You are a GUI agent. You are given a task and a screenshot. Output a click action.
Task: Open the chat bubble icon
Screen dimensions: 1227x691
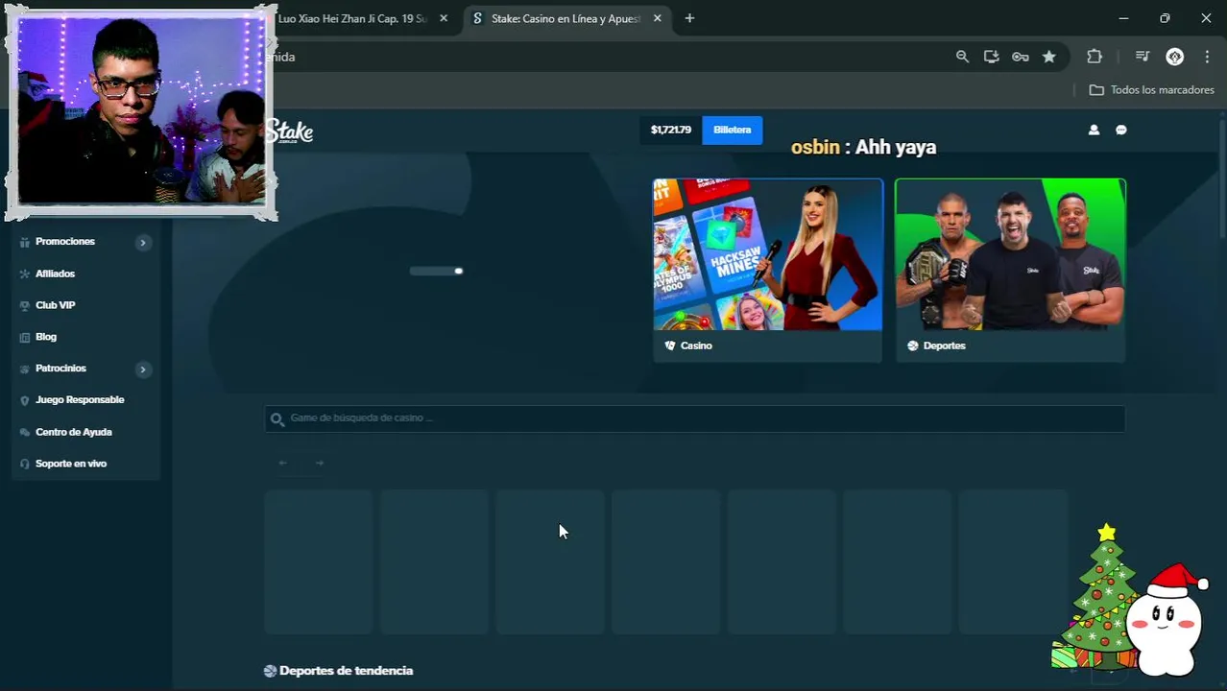click(x=1120, y=130)
